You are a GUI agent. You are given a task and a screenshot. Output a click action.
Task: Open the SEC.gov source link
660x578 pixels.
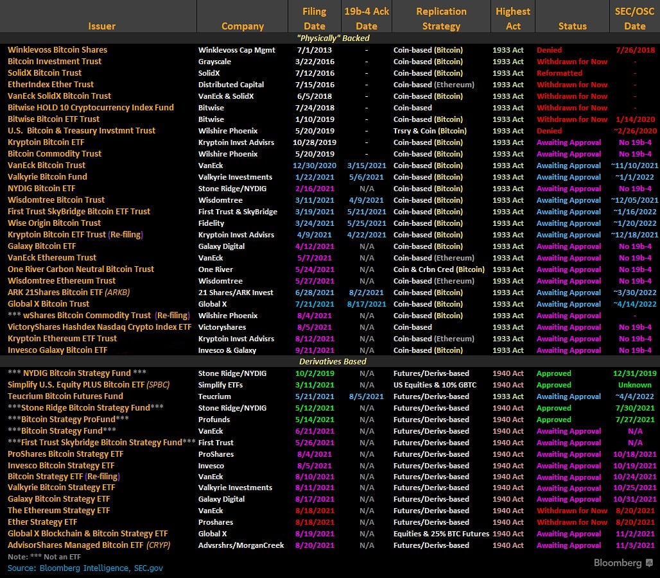point(148,568)
